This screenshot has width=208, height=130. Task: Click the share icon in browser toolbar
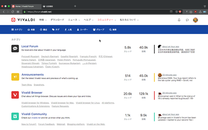pos(200,12)
